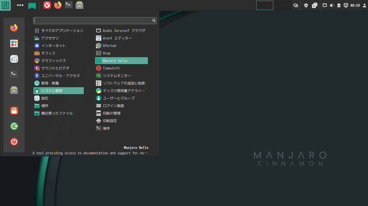Open 印刷設定
The image size is (368, 206).
click(121, 121)
